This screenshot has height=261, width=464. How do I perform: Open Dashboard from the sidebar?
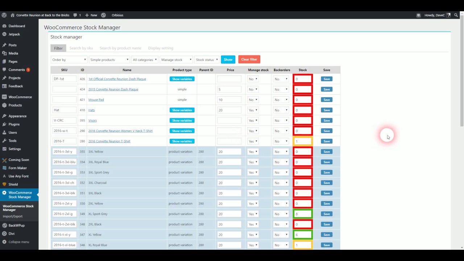[x=17, y=26]
